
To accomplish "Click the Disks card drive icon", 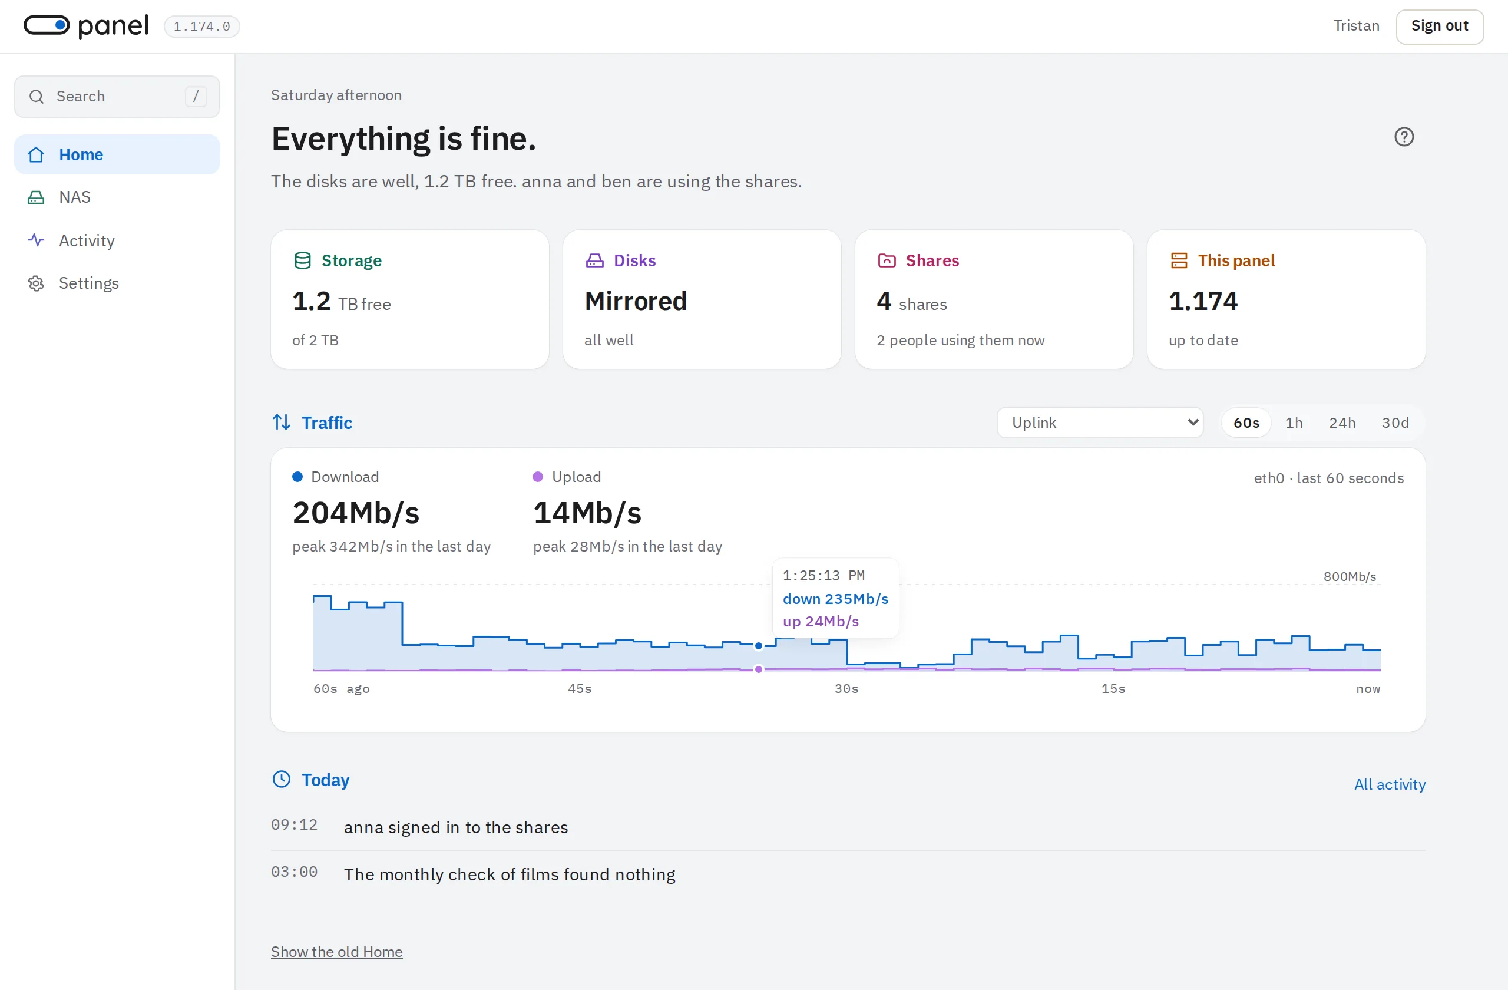I will (595, 260).
